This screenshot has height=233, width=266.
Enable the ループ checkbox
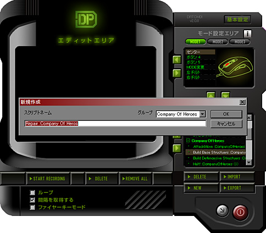click(32, 192)
